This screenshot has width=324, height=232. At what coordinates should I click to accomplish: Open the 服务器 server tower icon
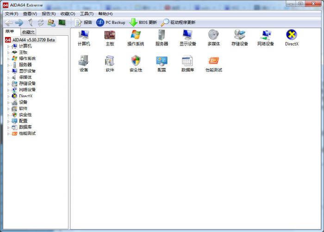(162, 38)
